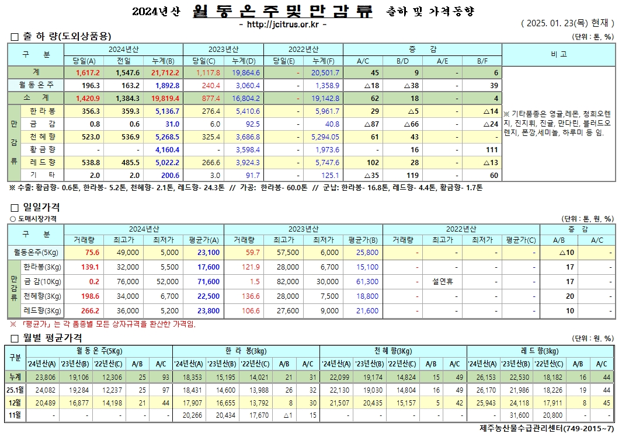The height and width of the screenshot is (437, 622).
Task: Select the 황금향 row label in shipment table
Action: [43, 150]
